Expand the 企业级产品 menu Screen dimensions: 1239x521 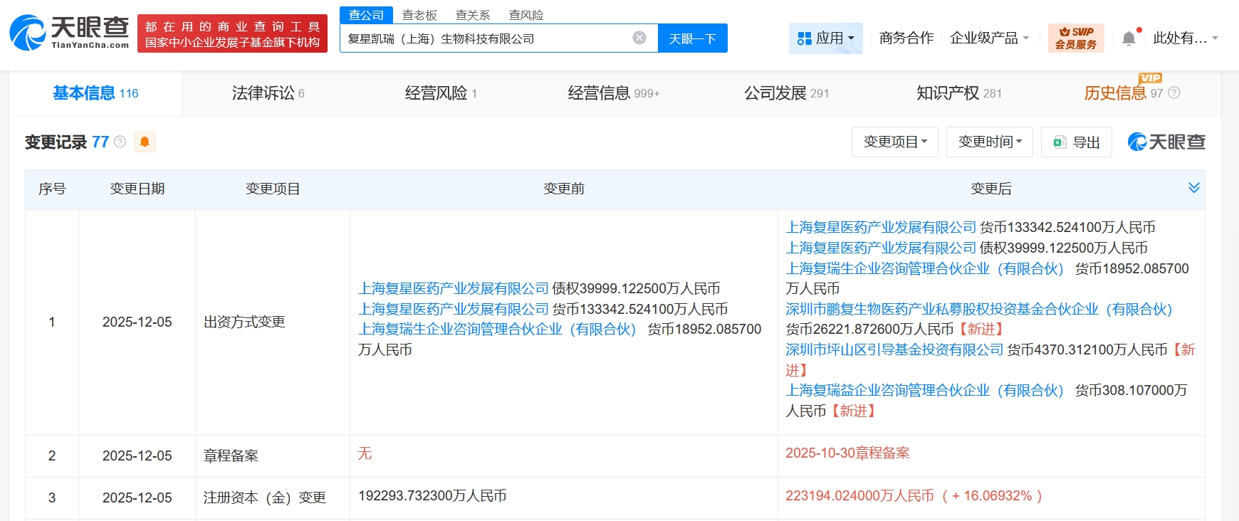(989, 38)
